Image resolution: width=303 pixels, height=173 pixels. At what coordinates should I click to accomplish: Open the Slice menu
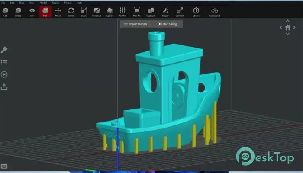point(22,3)
